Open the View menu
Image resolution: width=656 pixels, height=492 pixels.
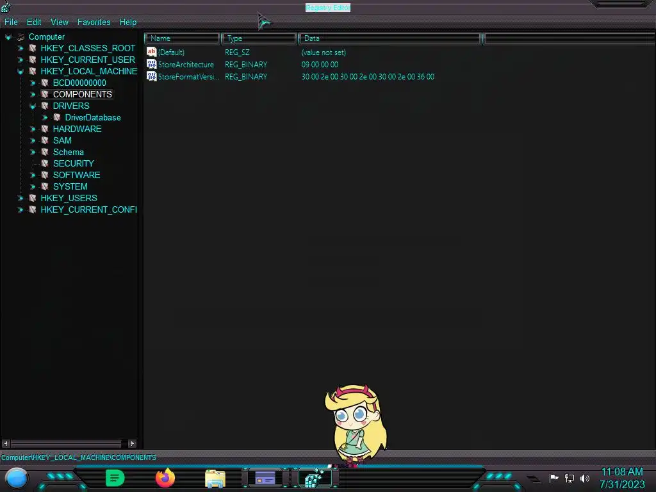click(x=60, y=22)
